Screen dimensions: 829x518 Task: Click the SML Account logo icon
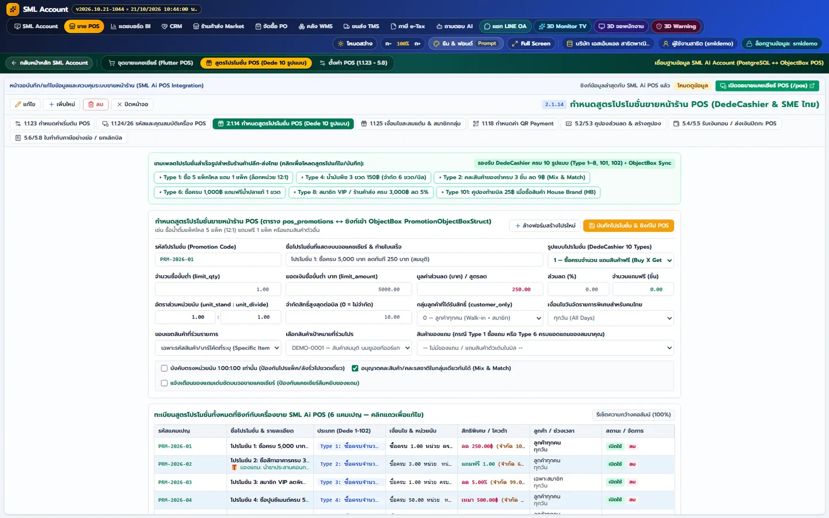(x=13, y=9)
